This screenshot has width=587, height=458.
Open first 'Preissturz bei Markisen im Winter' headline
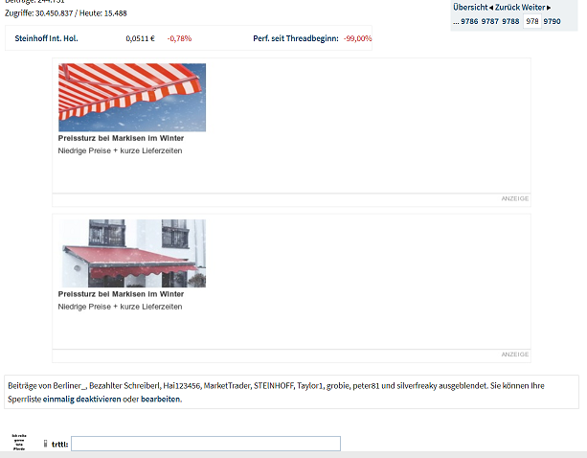[121, 138]
